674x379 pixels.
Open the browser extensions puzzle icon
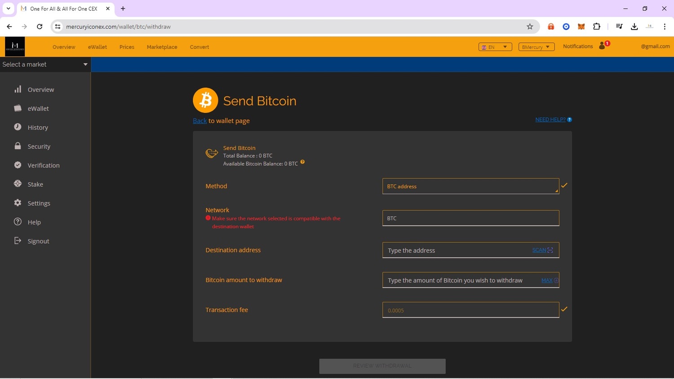point(596,26)
